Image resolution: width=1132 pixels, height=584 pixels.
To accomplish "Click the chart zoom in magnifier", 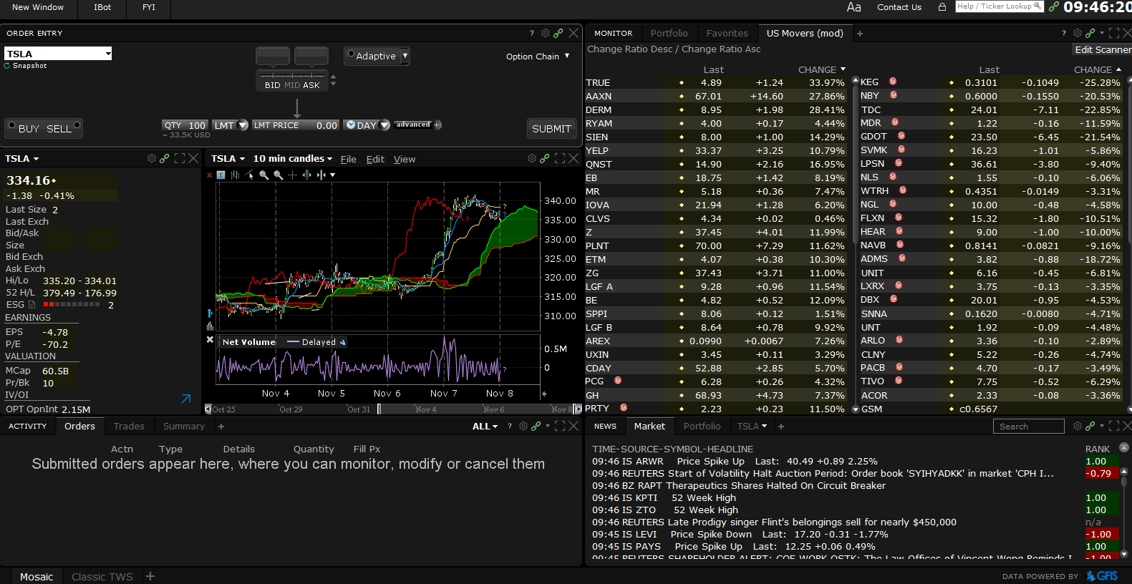I will click(264, 175).
